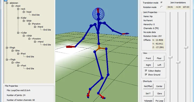
Task: Collapse the lShldr node expander
Action: [24, 21]
